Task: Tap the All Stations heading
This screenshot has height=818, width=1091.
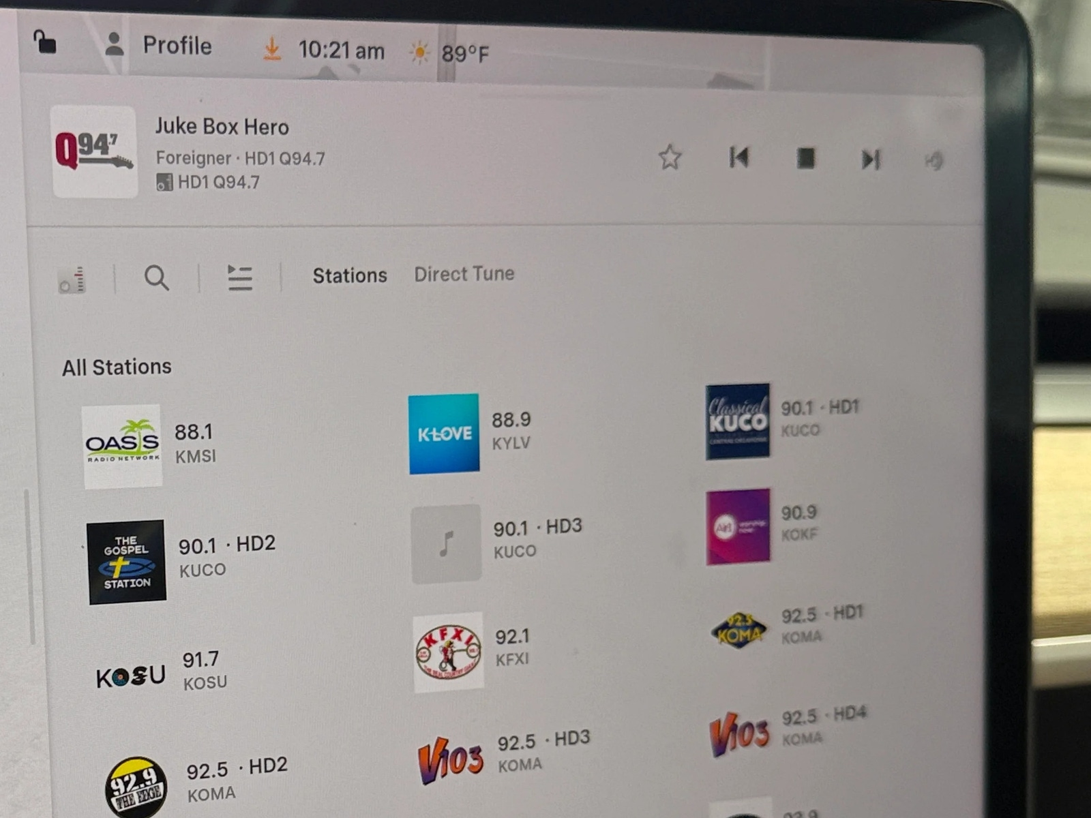Action: [x=117, y=367]
